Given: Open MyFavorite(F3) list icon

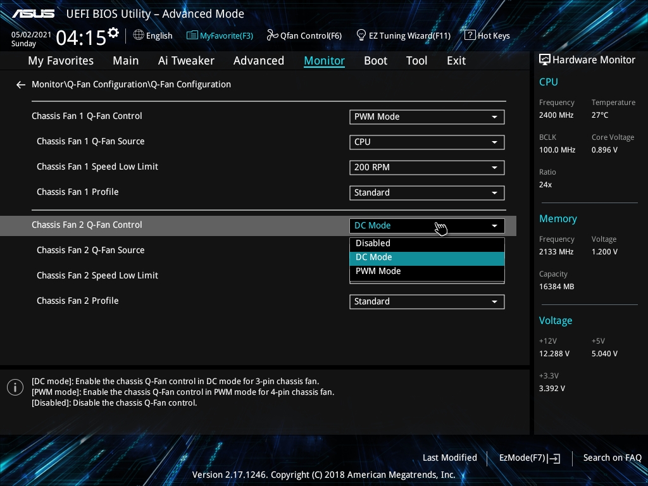Looking at the screenshot, I should [x=192, y=35].
